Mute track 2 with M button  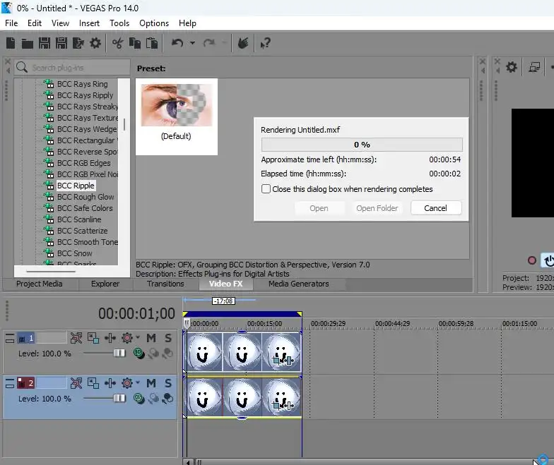[x=151, y=383]
